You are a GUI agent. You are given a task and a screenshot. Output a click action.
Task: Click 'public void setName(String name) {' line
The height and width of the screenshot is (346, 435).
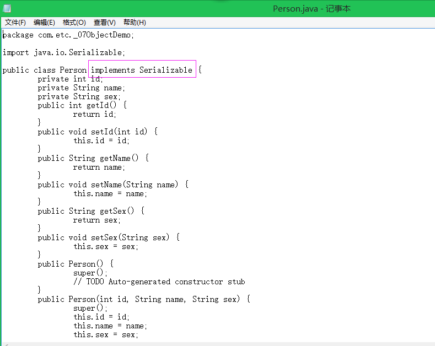click(113, 185)
